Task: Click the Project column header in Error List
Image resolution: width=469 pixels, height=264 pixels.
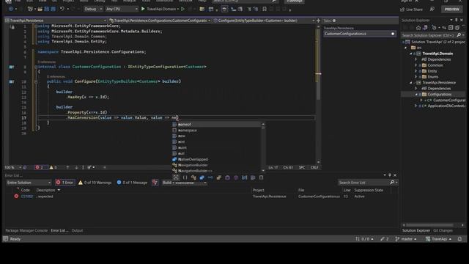Action: tap(259, 190)
